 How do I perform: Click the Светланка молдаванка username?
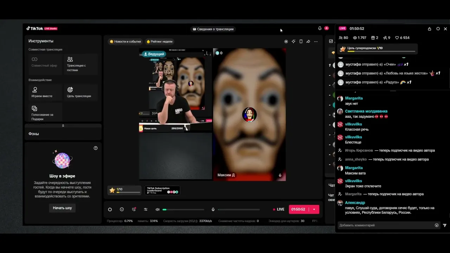[x=366, y=111]
